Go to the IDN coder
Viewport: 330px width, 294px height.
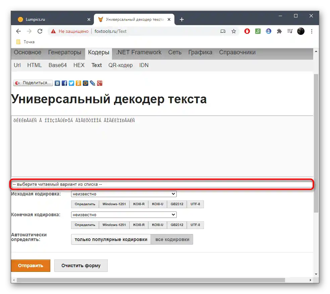click(x=144, y=65)
